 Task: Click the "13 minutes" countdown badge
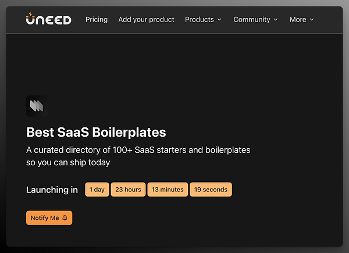(168, 190)
